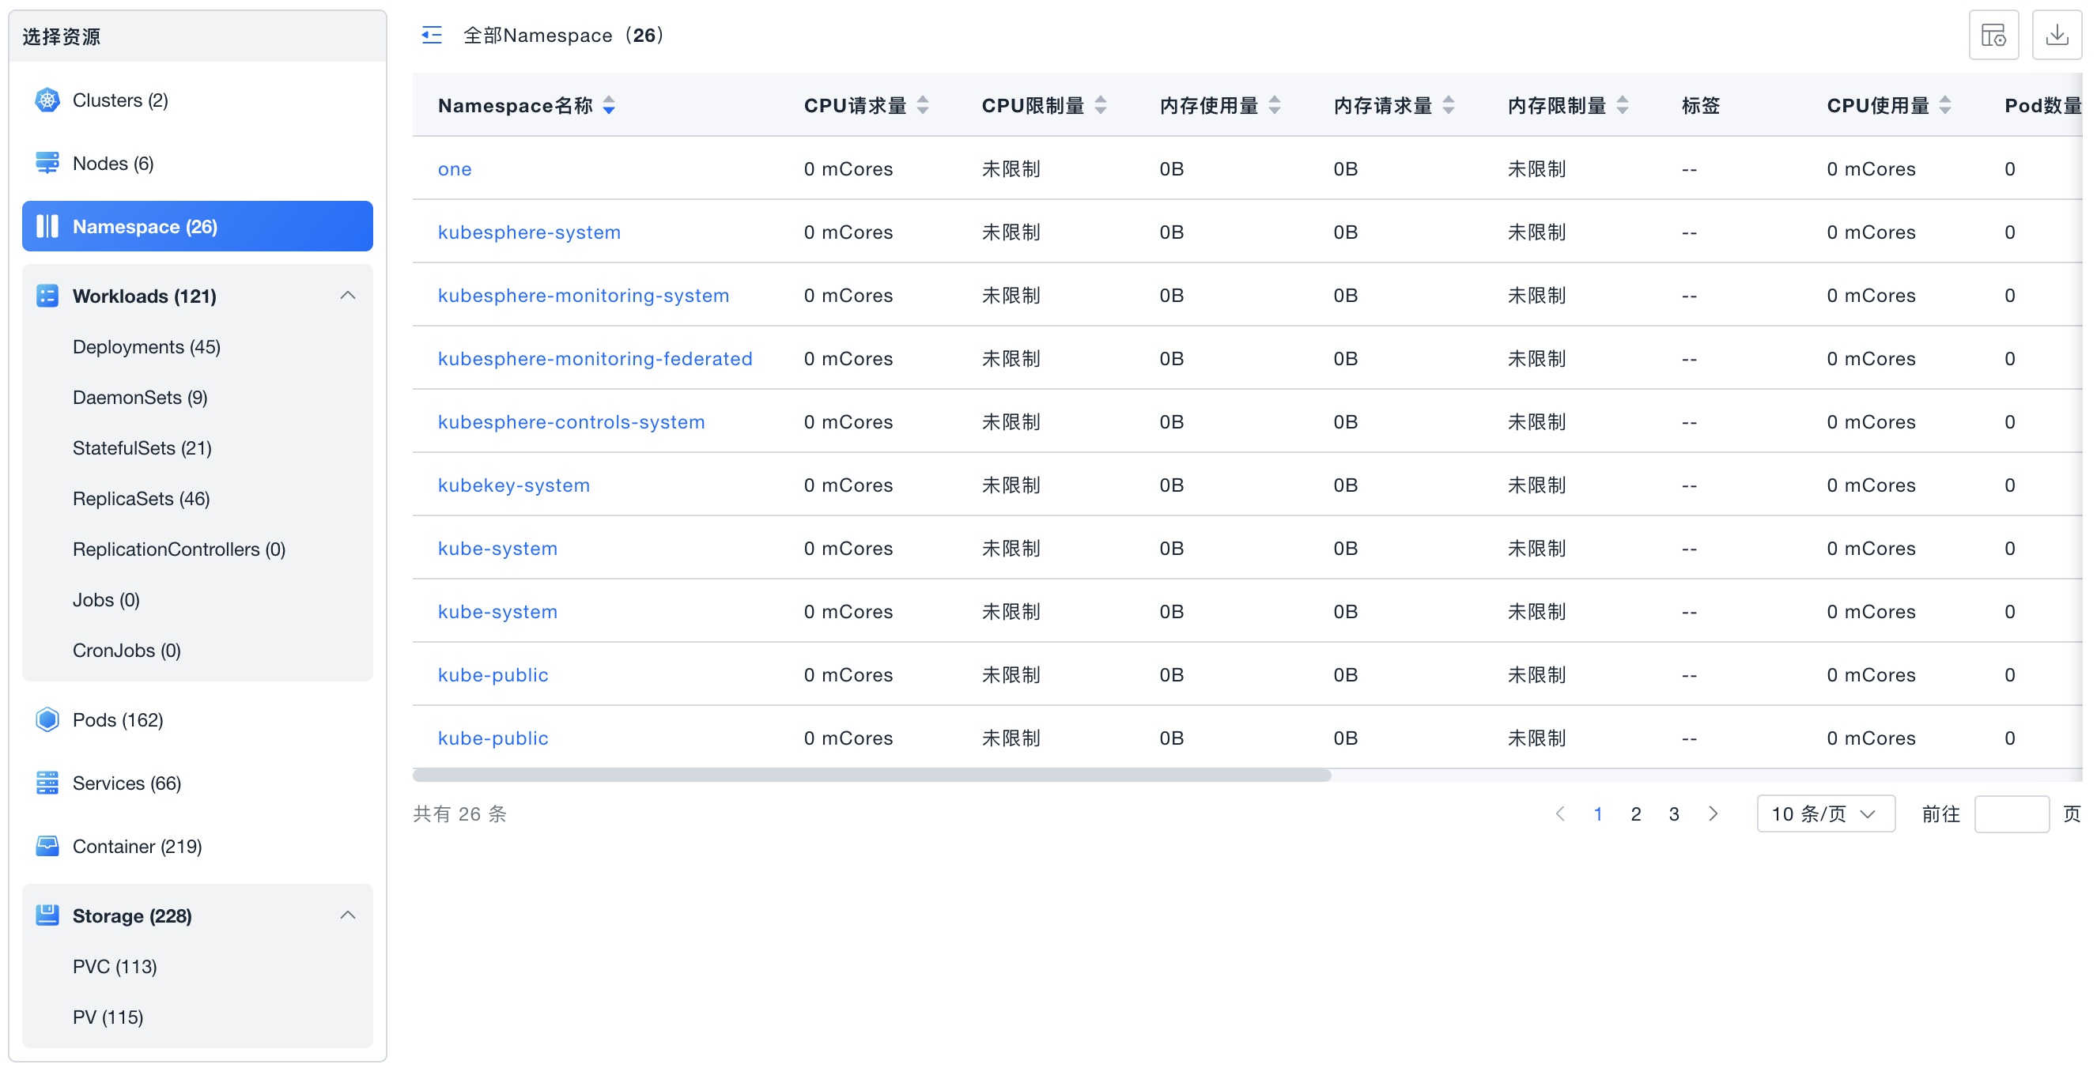Click the Nodes server icon
The image size is (2097, 1072).
47,163
